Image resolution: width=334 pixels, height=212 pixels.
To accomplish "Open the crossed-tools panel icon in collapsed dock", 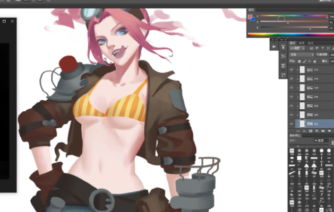I will pyautogui.click(x=283, y=56).
